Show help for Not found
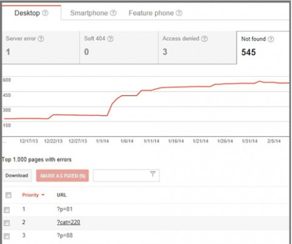292x244 pixels. coord(271,39)
